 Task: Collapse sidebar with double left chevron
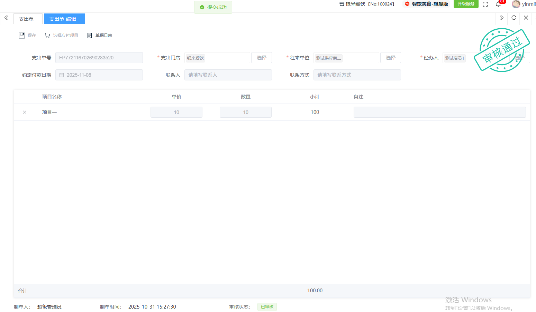(x=6, y=18)
